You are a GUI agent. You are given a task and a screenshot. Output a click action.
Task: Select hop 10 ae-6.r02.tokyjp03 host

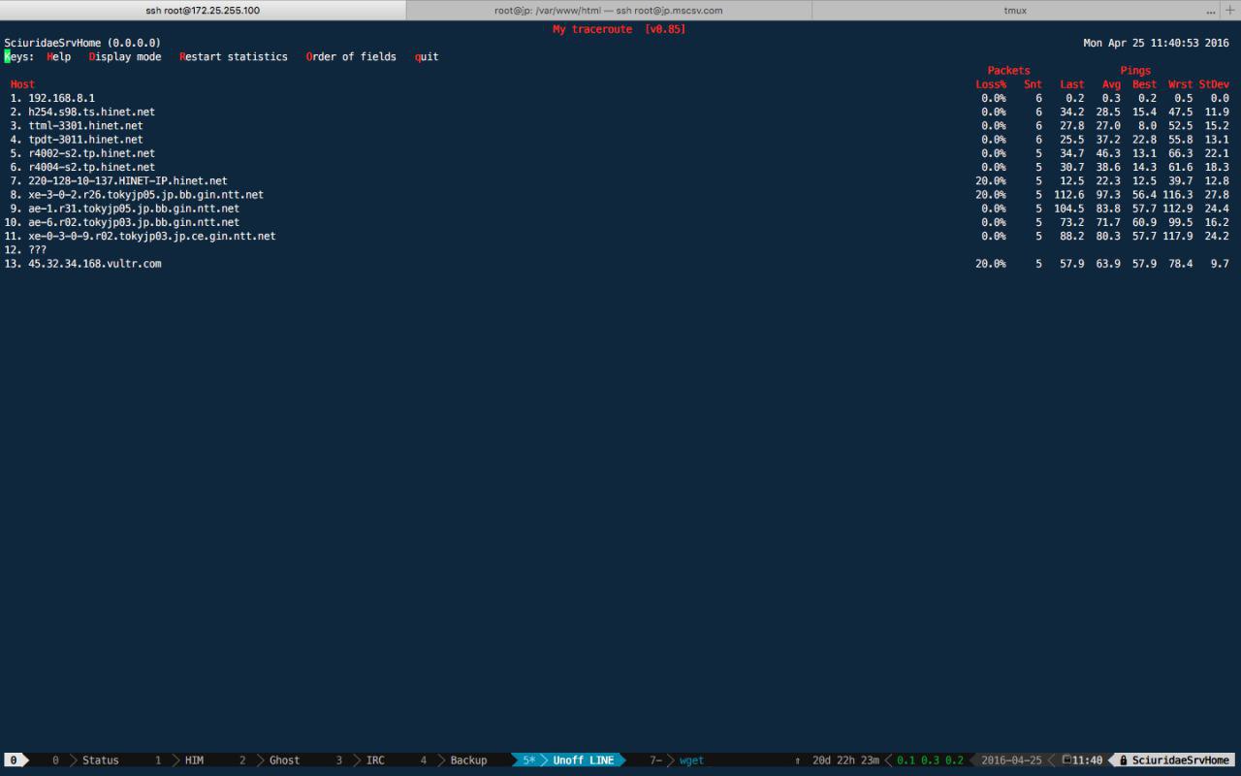134,222
